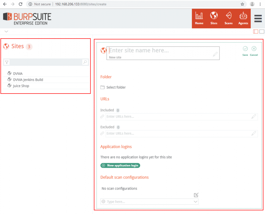Screen dimensions: 265x214
Task: Click the edit icon above scan configurations
Action: 196,195
